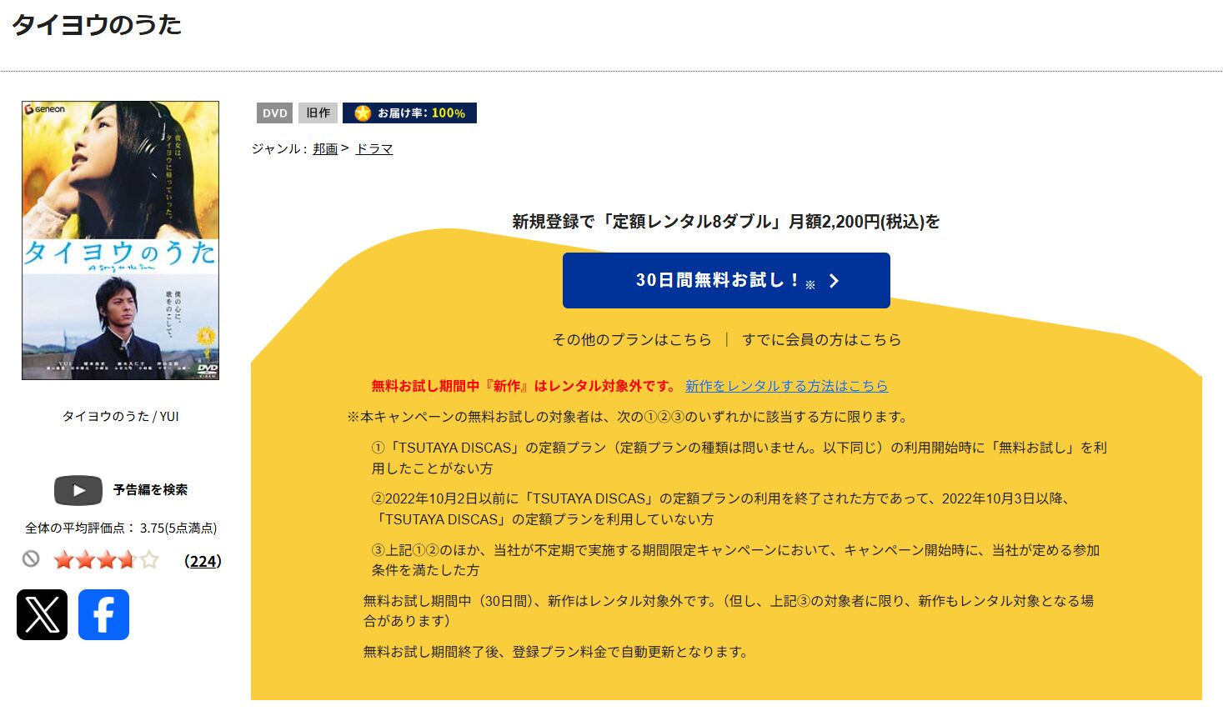Click the trailer search play icon
This screenshot has height=716, width=1223.
pos(78,490)
